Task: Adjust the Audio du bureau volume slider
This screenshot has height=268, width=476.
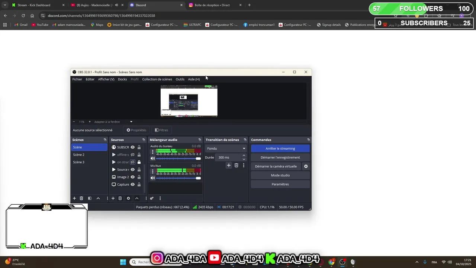Action: (x=178, y=159)
